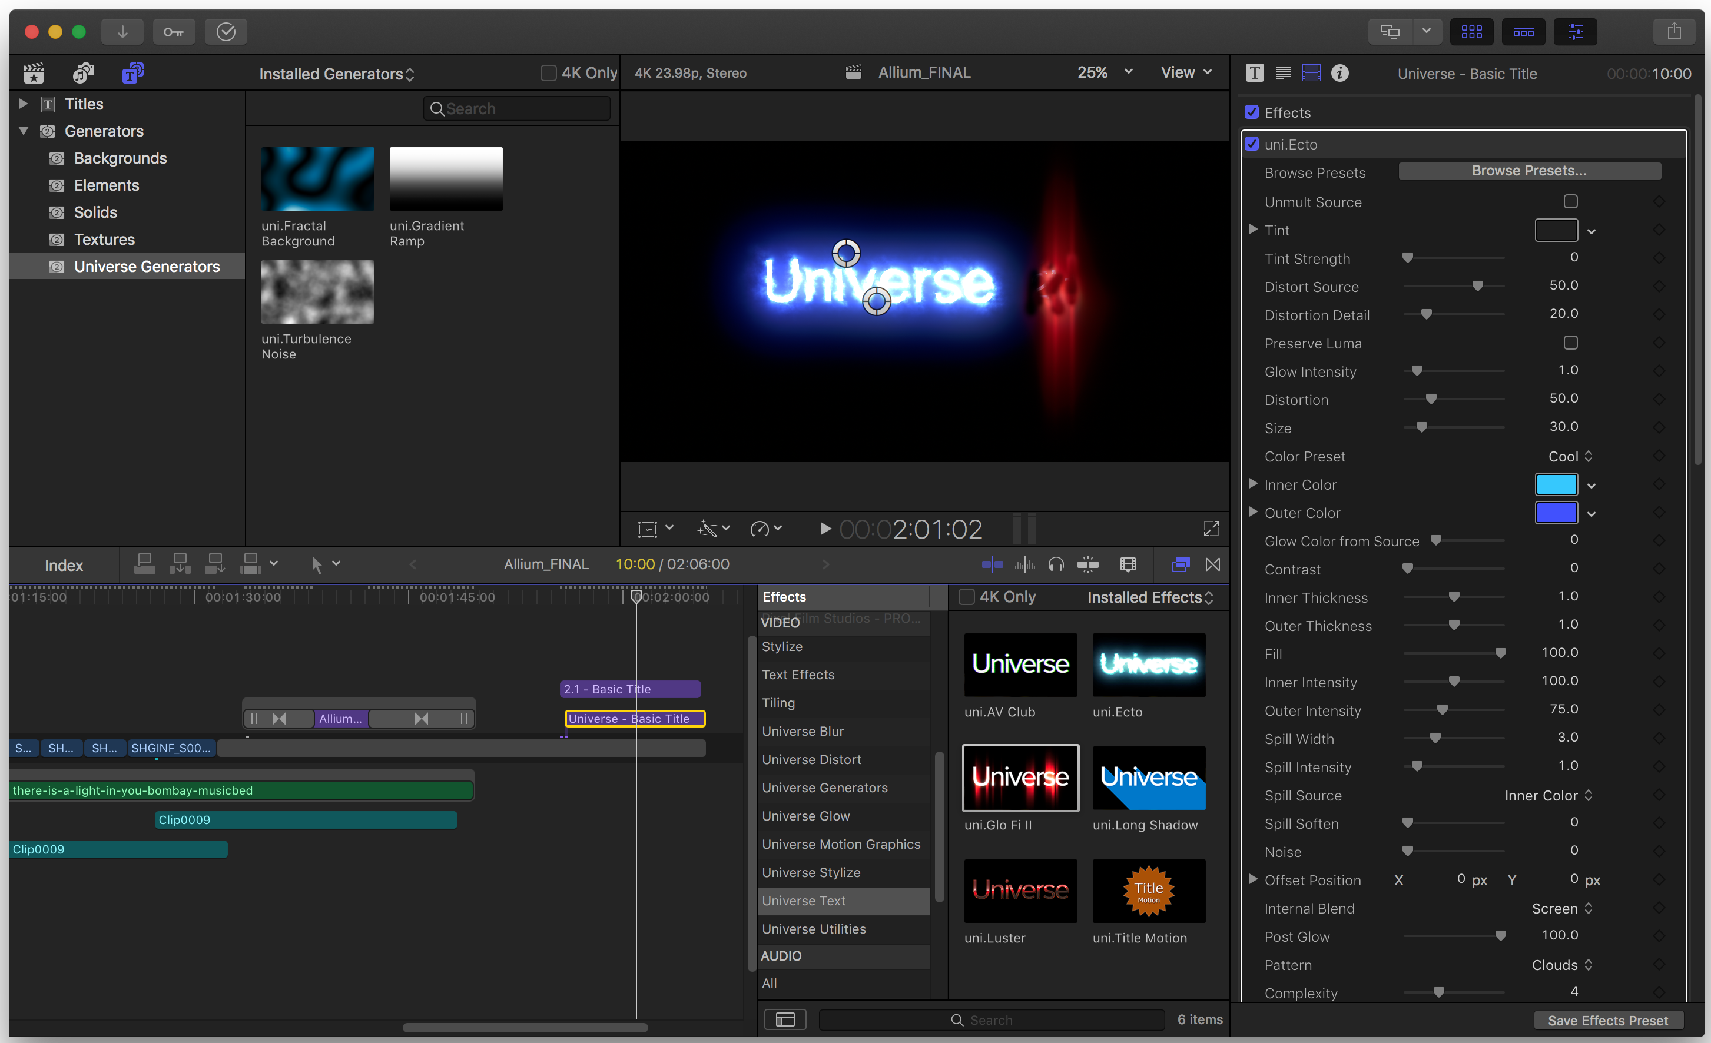Uncheck the Effects checkbox in inspector
The height and width of the screenshot is (1043, 1711).
coord(1251,112)
